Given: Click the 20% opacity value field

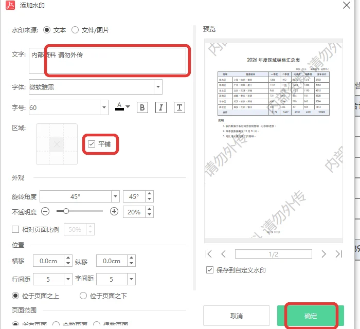Looking at the screenshot, I should (x=134, y=212).
